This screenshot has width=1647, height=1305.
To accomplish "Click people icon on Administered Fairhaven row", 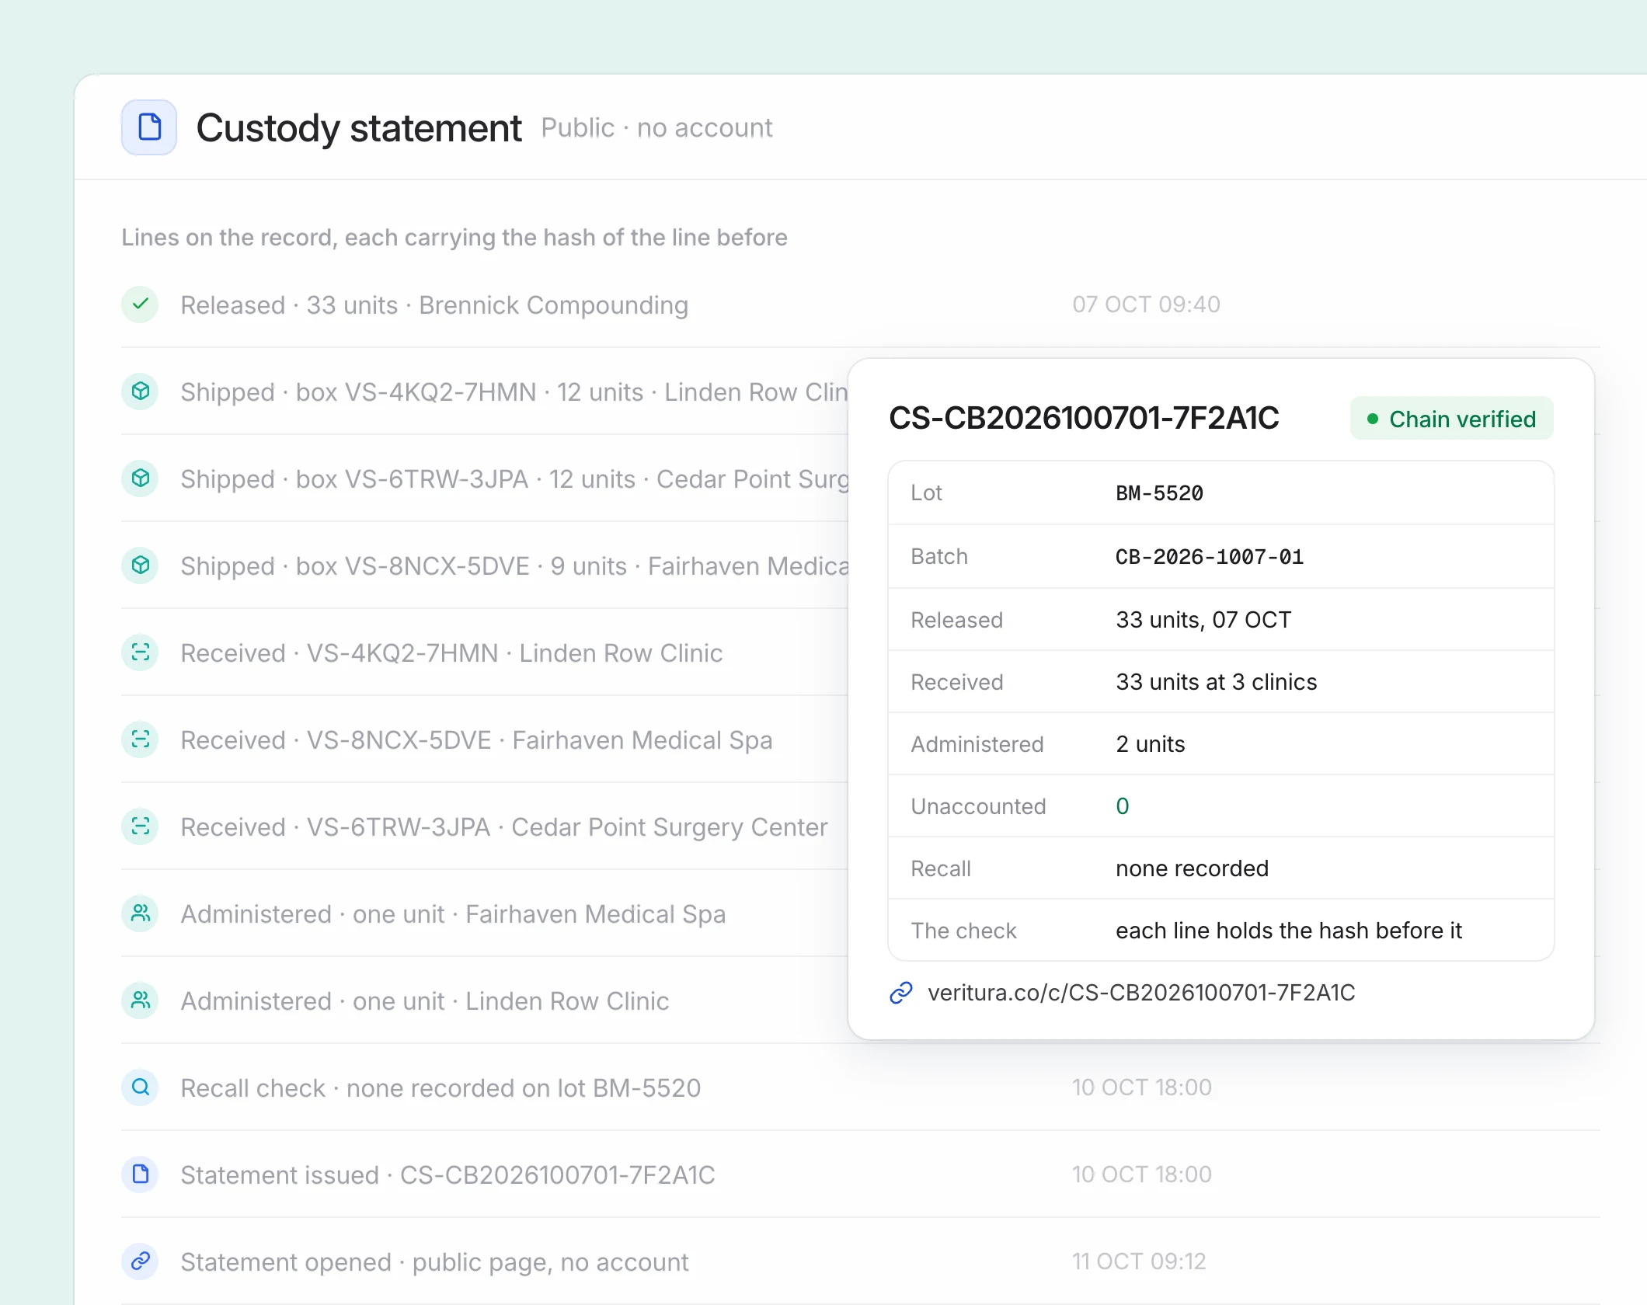I will [x=141, y=913].
